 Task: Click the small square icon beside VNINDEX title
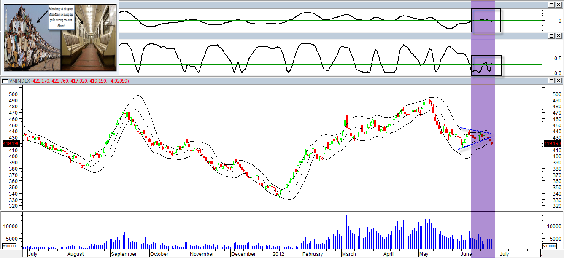pyautogui.click(x=5, y=81)
